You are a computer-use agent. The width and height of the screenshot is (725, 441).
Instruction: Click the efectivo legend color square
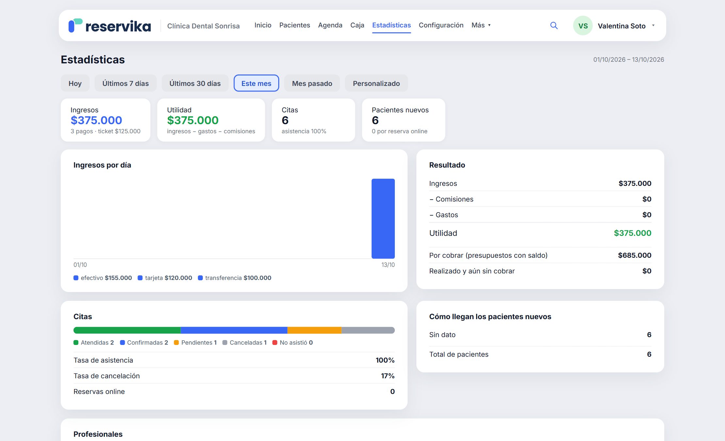coord(76,278)
